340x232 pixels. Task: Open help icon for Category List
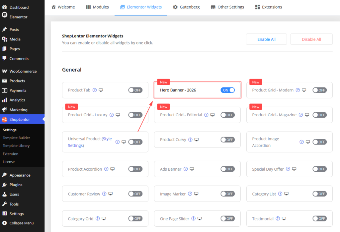coord(280,194)
